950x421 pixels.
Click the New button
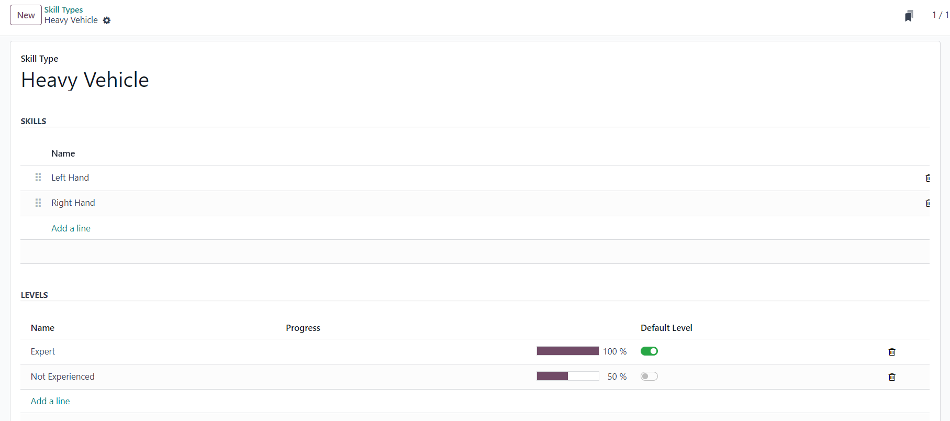click(26, 15)
